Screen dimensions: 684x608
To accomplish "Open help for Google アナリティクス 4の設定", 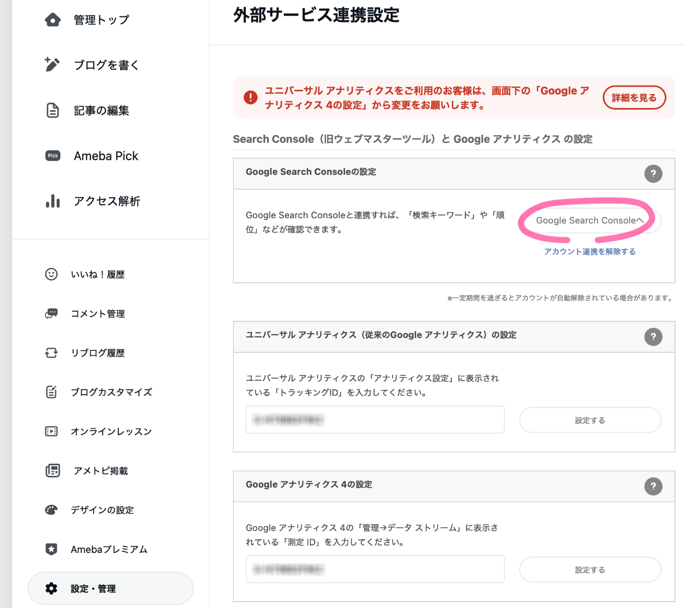I will point(653,487).
